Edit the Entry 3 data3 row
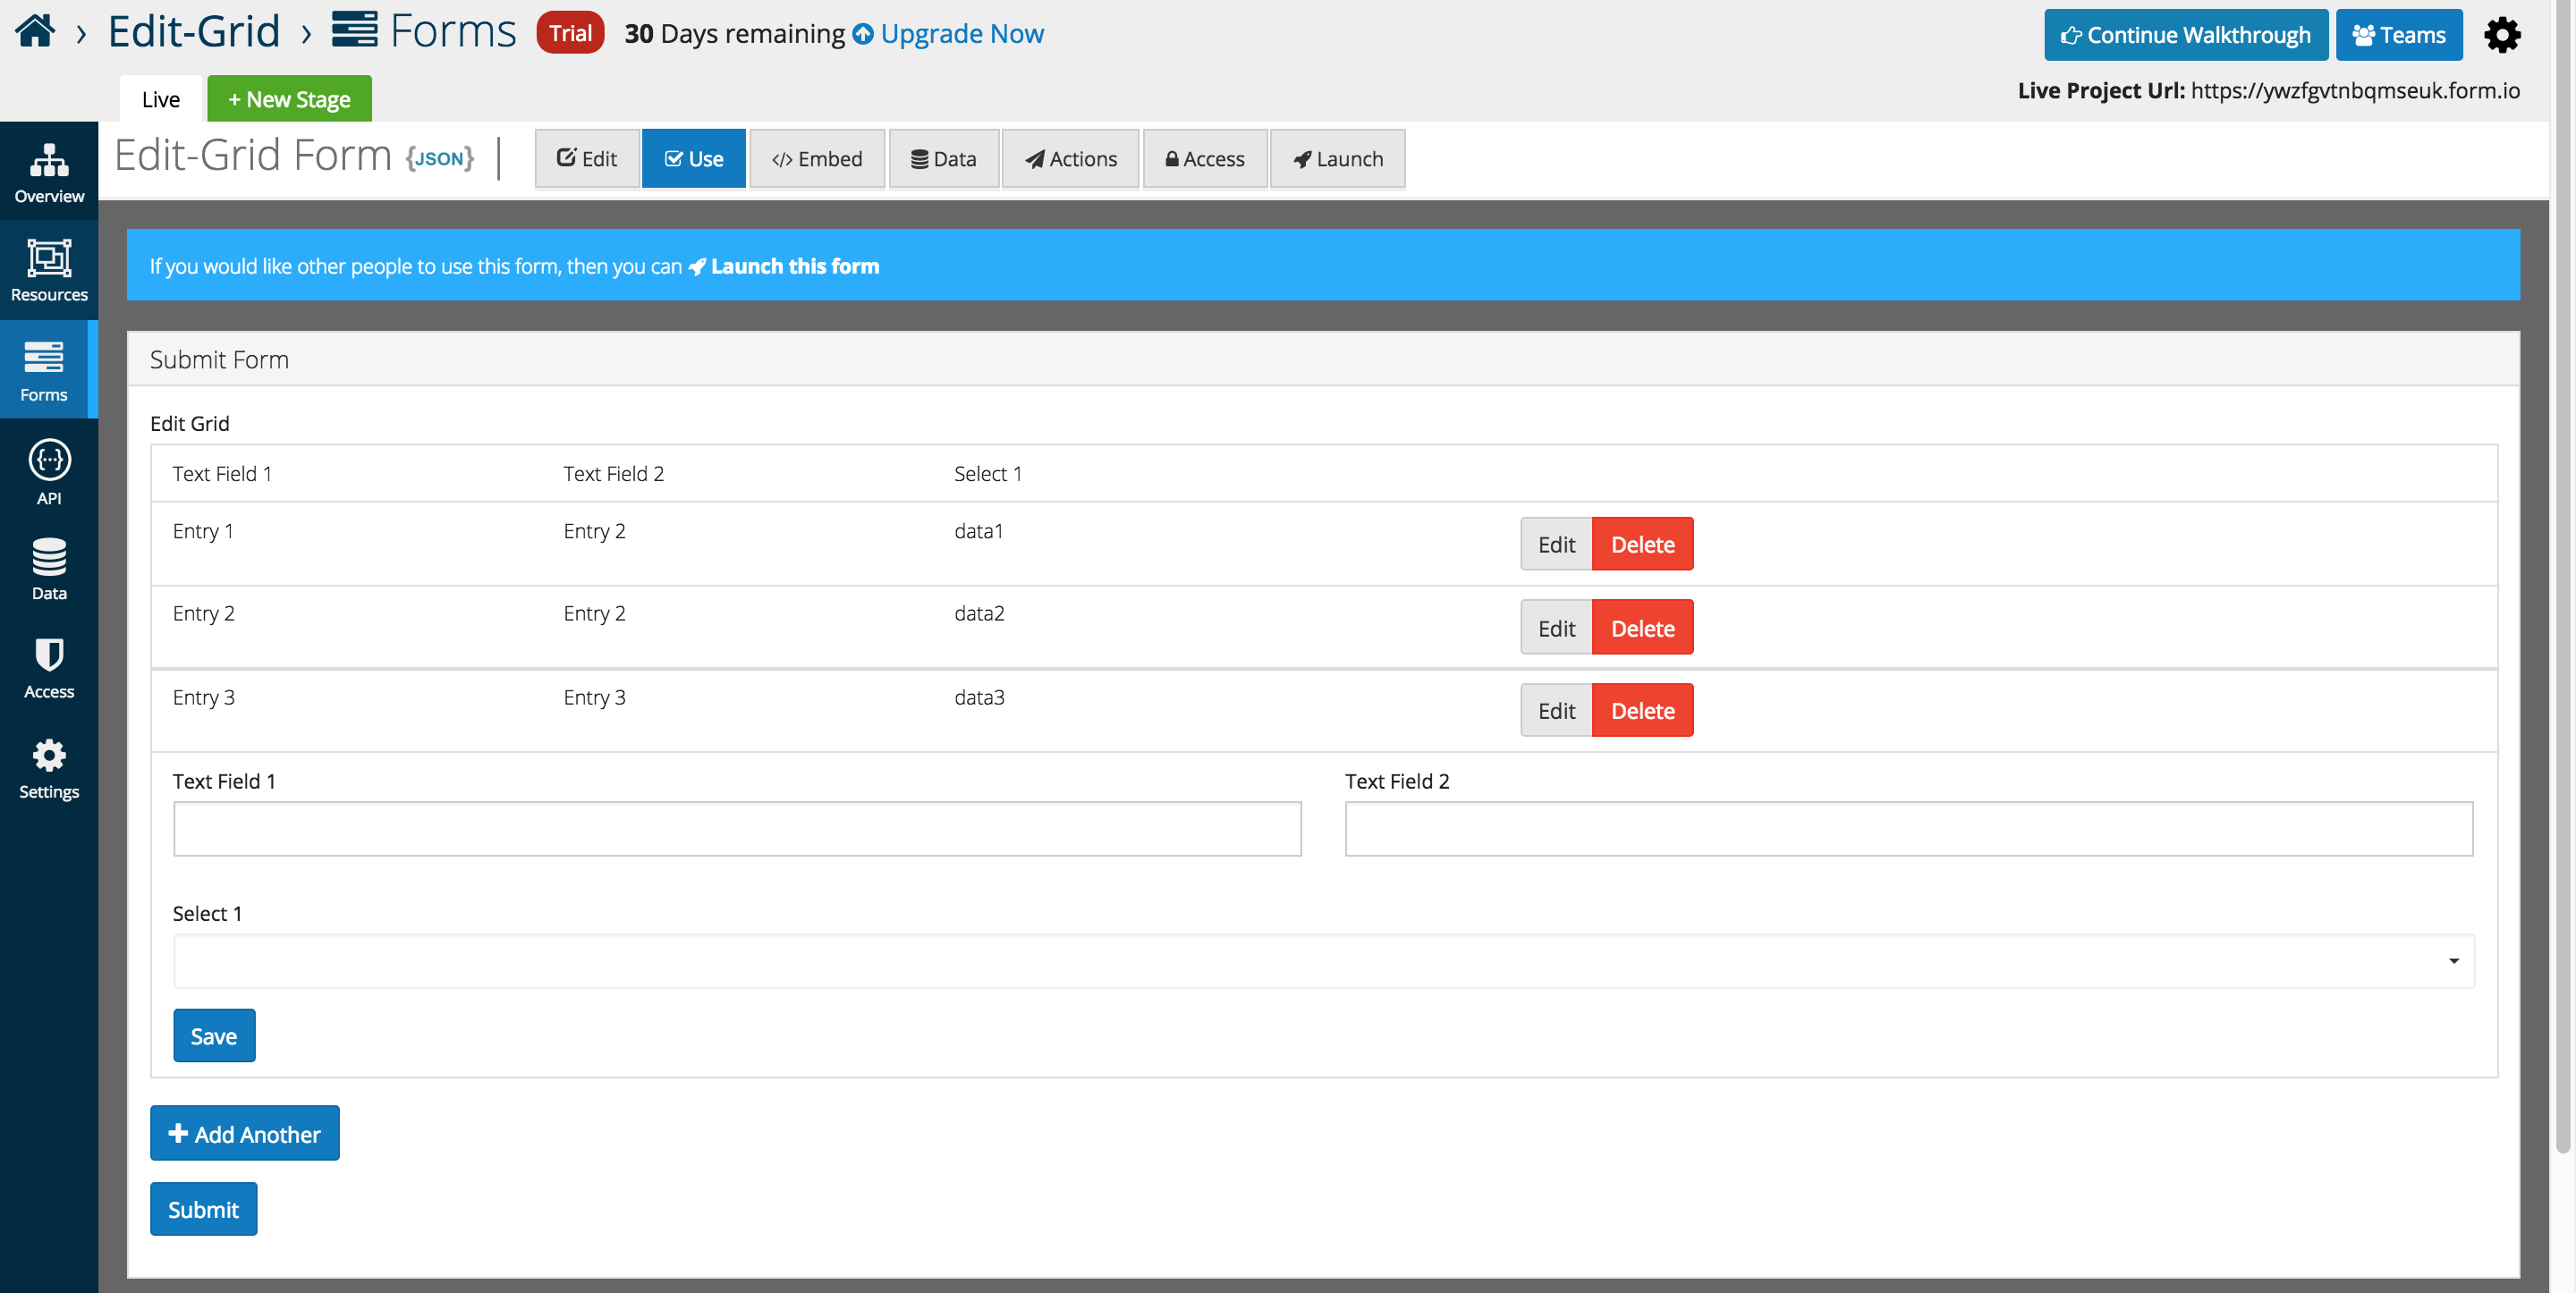Screen dimensions: 2576x1293 [x=1556, y=710]
